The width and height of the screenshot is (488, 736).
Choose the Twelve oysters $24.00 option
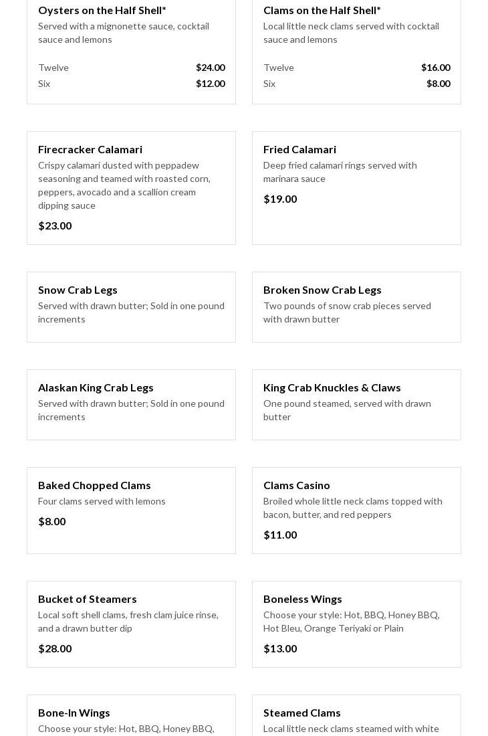tap(131, 68)
